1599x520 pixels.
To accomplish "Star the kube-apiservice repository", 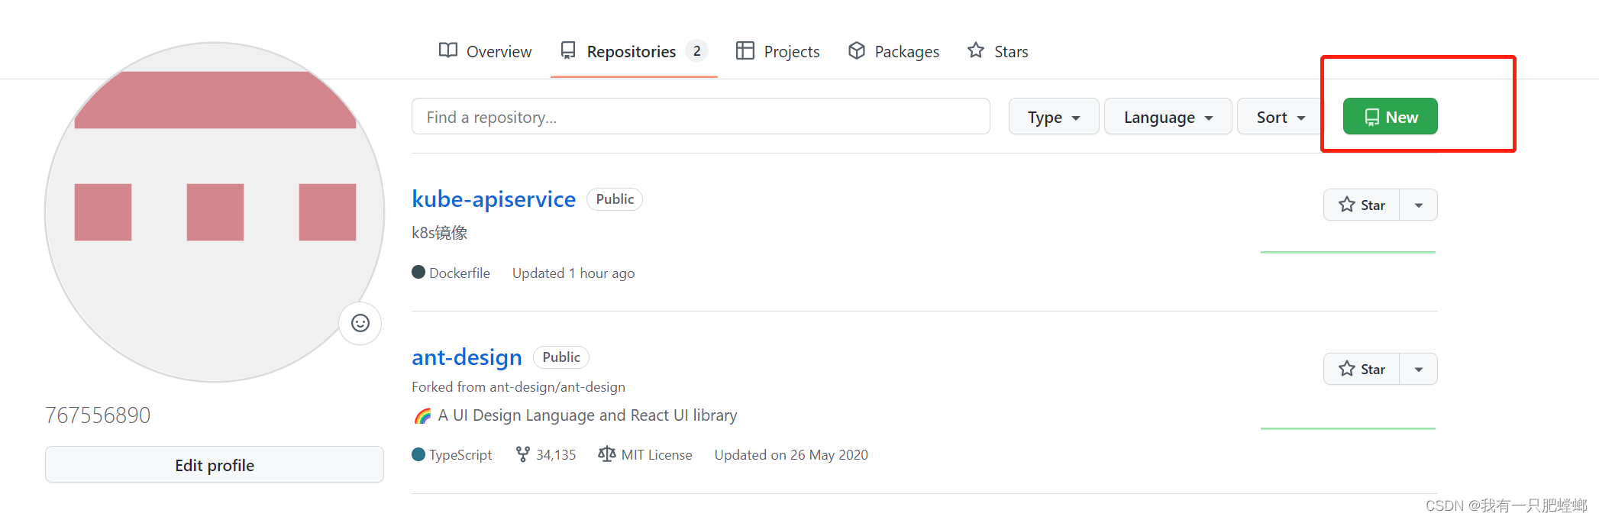I will pyautogui.click(x=1362, y=205).
